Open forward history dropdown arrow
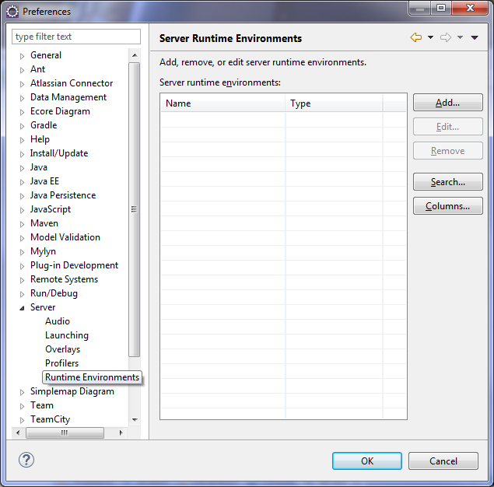Screen dimensions: 494x487 click(460, 37)
